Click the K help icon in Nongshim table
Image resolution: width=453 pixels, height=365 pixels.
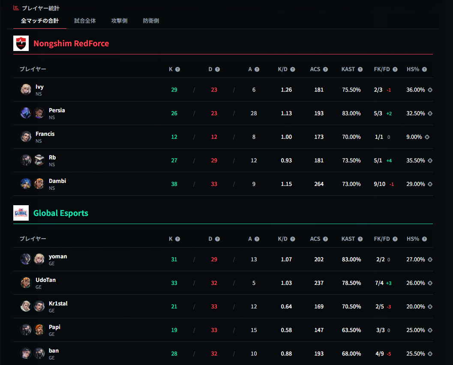click(178, 69)
